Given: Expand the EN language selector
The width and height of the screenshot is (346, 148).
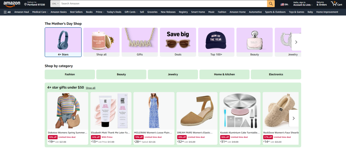Looking at the screenshot, I should pos(284,4).
